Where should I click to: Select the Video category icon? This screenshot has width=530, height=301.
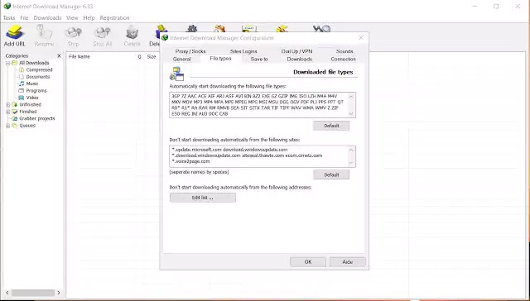22,98
